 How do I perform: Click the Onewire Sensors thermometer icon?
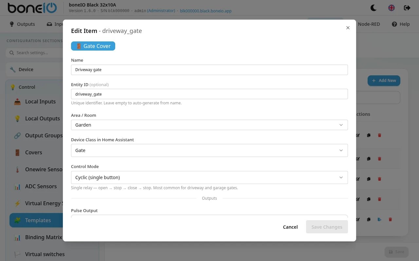click(x=17, y=169)
